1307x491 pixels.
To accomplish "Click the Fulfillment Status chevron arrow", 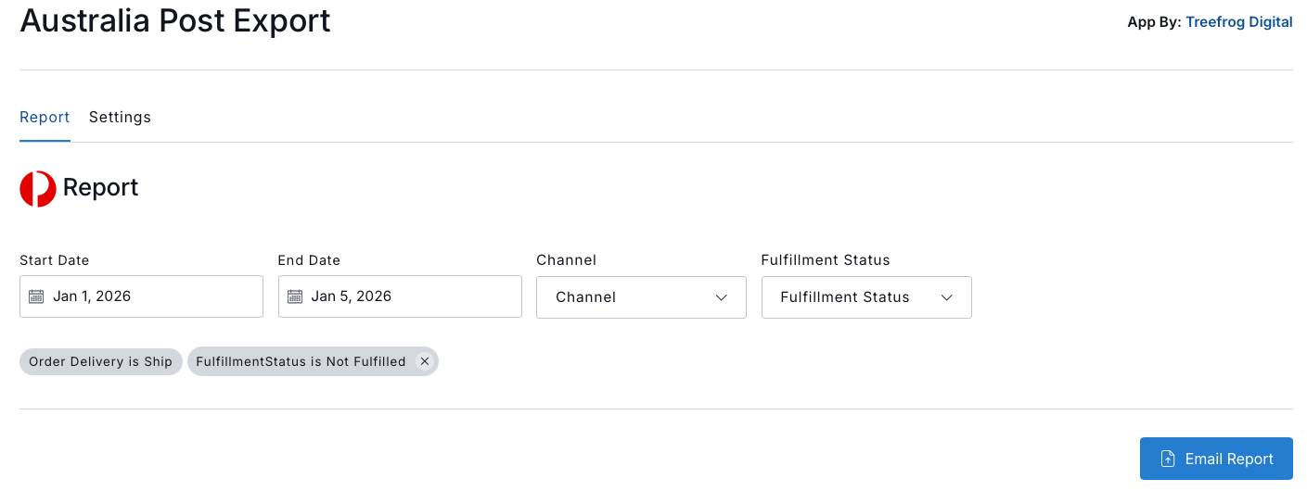I will click(947, 297).
